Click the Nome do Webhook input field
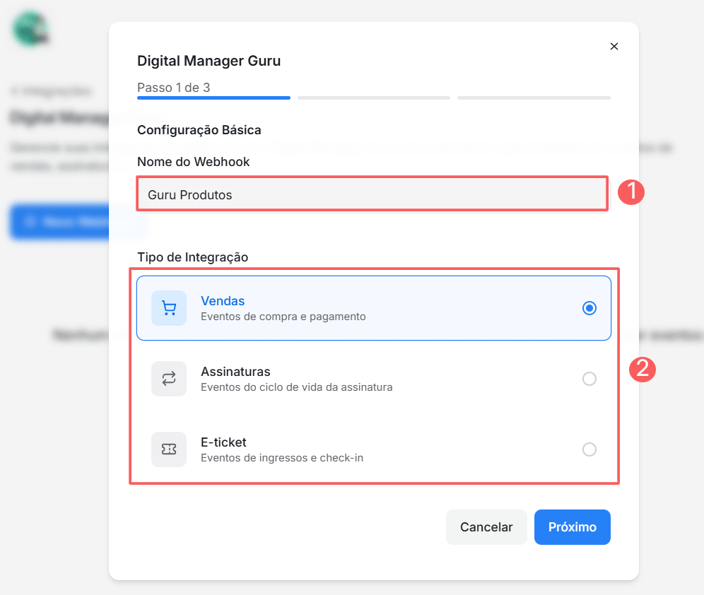This screenshot has width=704, height=595. pyautogui.click(x=372, y=194)
